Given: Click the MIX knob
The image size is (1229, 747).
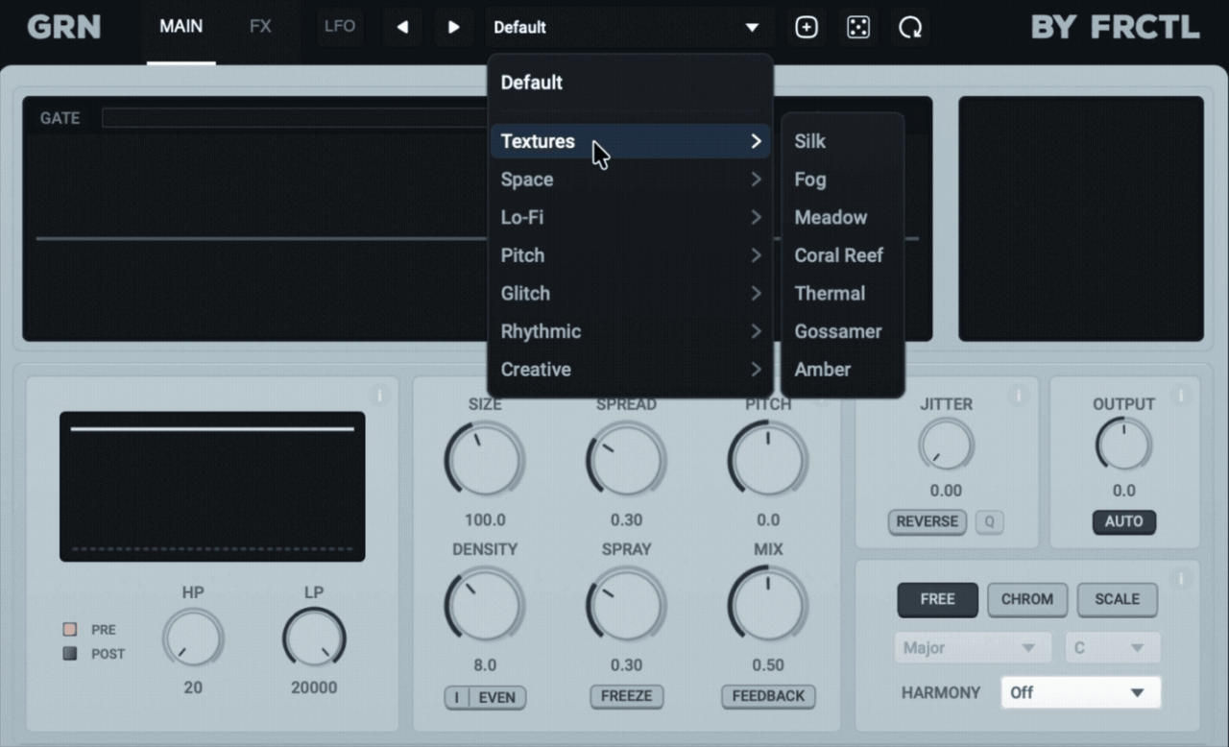Looking at the screenshot, I should [767, 606].
